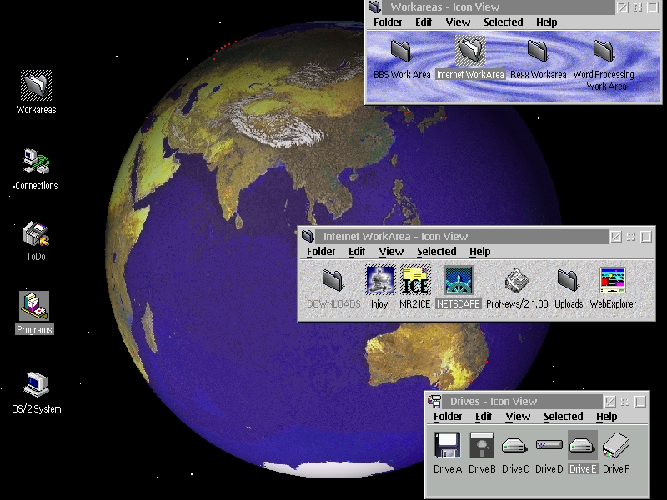Screen dimensions: 667x500
Task: Open the Edit menu in Drives window
Action: tap(484, 416)
